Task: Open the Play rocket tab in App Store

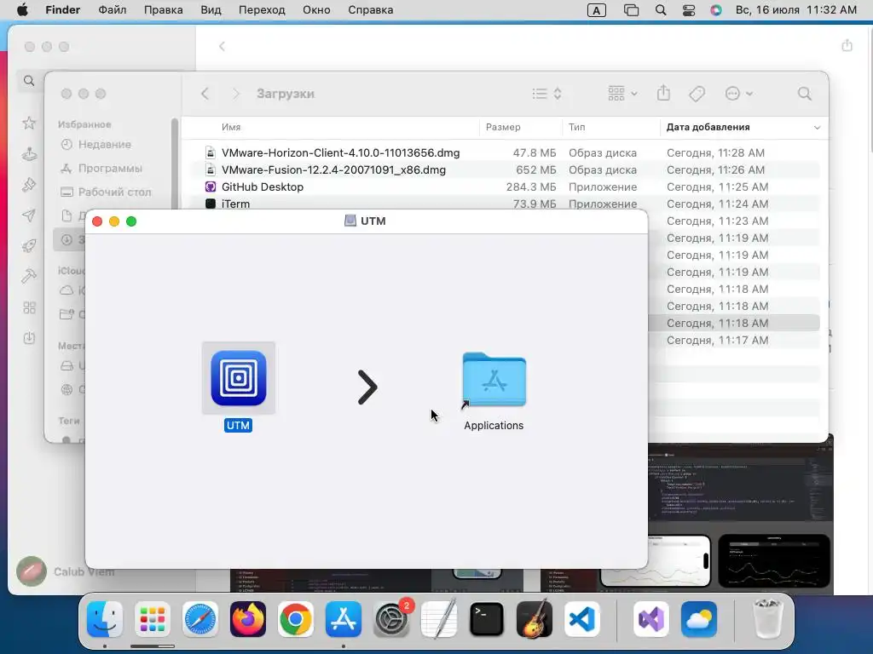Action: click(x=29, y=245)
